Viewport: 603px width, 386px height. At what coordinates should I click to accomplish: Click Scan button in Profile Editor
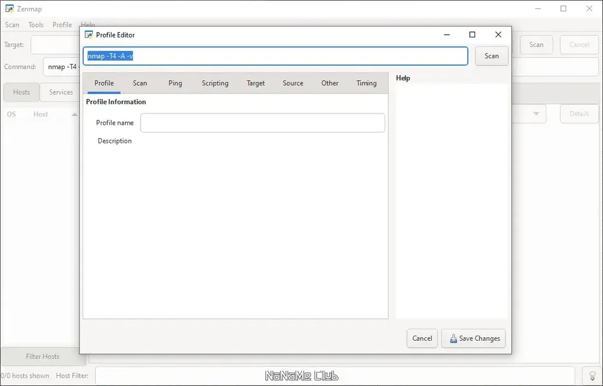tap(491, 56)
